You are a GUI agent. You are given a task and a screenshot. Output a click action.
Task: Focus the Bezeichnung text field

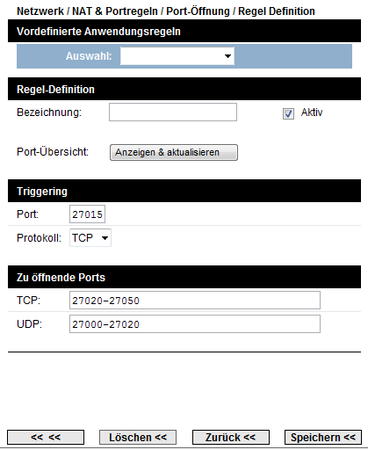173,112
